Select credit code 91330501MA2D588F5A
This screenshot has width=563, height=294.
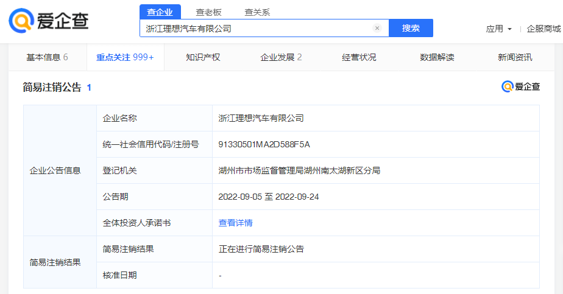click(264, 144)
